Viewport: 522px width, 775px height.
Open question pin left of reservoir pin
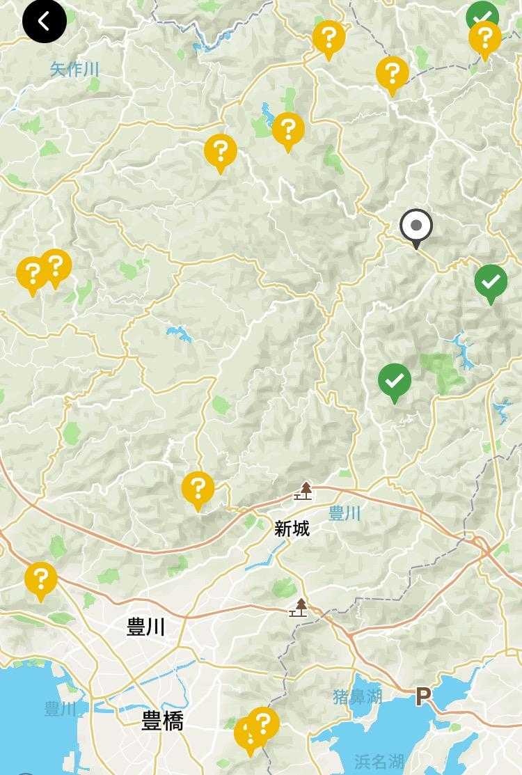pyautogui.click(x=220, y=154)
